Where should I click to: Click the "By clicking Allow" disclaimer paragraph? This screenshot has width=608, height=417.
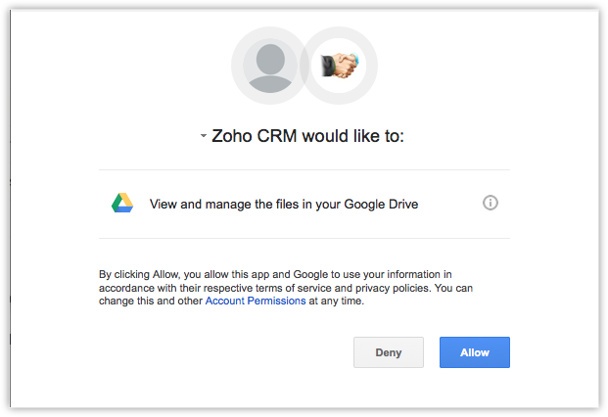pos(294,288)
